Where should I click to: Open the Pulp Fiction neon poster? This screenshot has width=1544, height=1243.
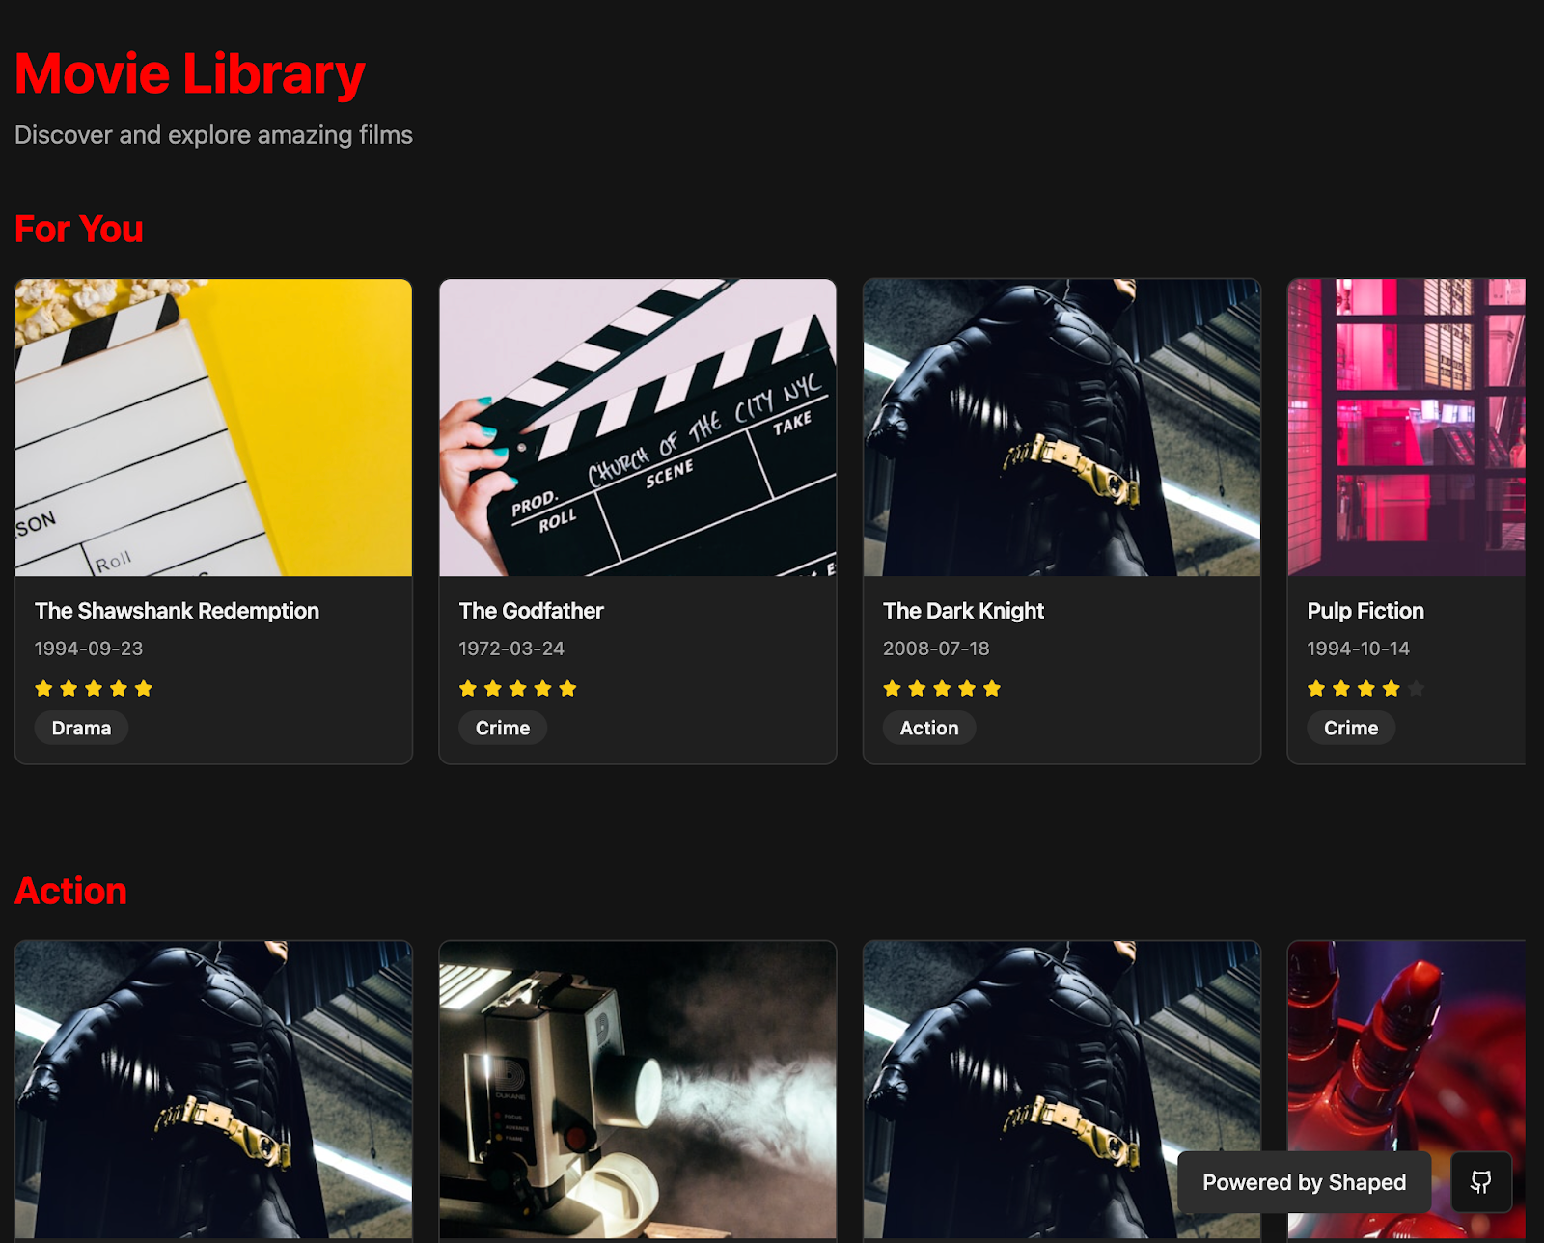[x=1407, y=428]
